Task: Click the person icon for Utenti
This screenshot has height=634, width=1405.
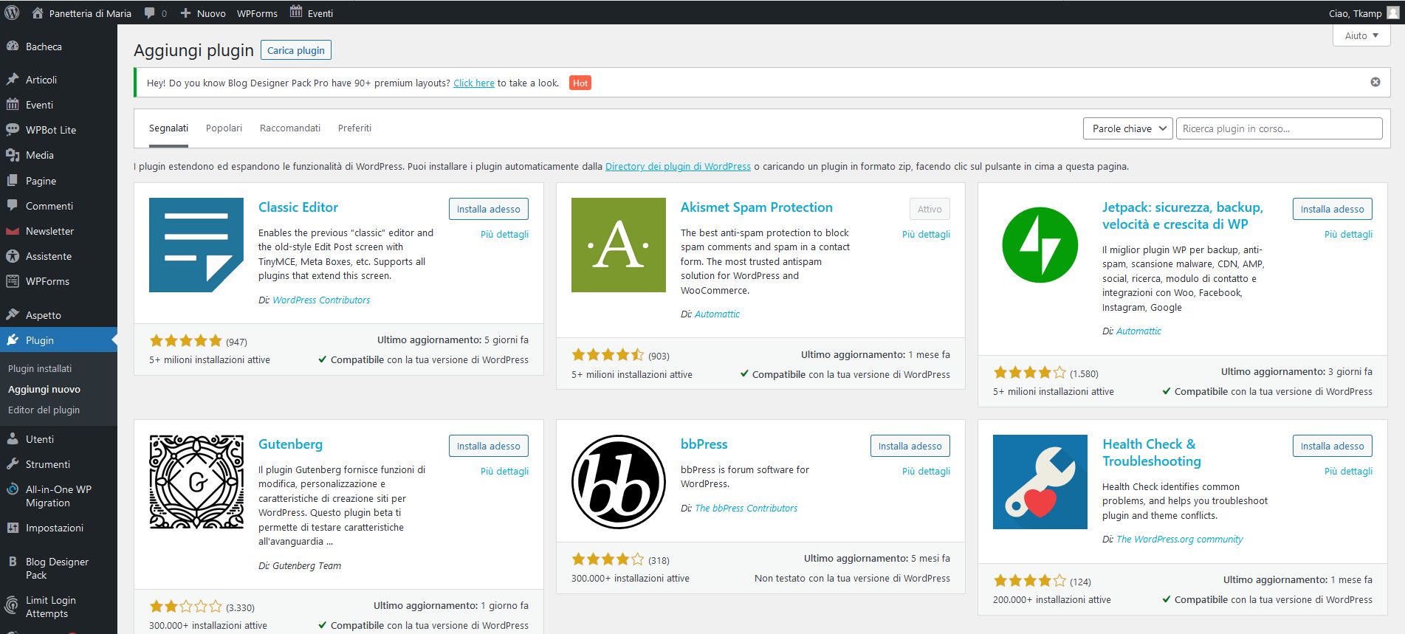Action: point(13,439)
